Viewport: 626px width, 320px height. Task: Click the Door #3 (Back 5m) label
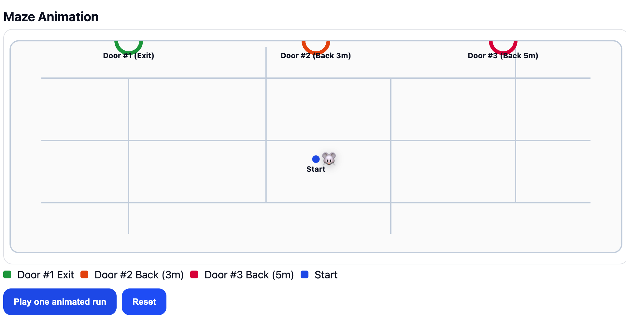click(x=503, y=56)
